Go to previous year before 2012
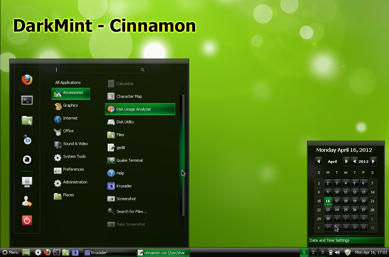 (x=354, y=161)
